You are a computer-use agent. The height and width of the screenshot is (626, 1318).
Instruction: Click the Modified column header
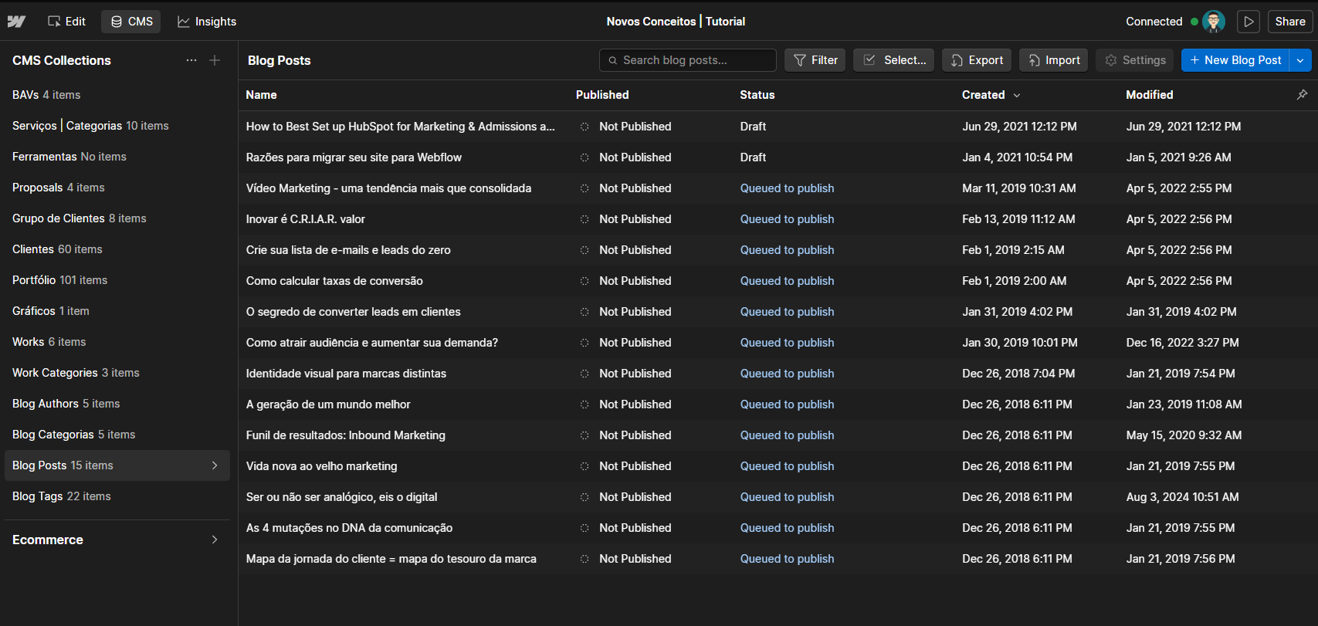1149,95
